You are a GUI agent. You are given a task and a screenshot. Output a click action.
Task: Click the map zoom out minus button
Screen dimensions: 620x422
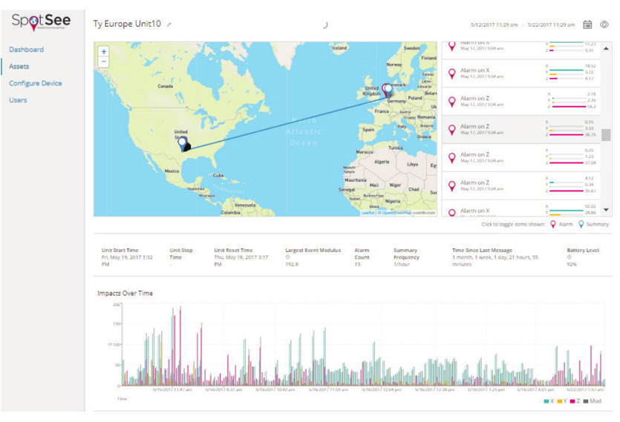pyautogui.click(x=104, y=62)
